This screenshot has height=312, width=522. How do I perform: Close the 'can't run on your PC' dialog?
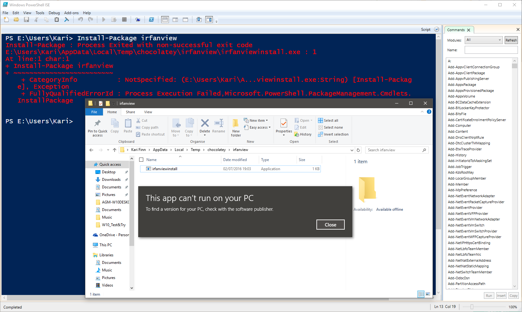point(330,225)
